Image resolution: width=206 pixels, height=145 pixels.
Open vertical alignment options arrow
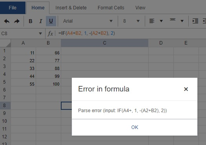point(182,21)
